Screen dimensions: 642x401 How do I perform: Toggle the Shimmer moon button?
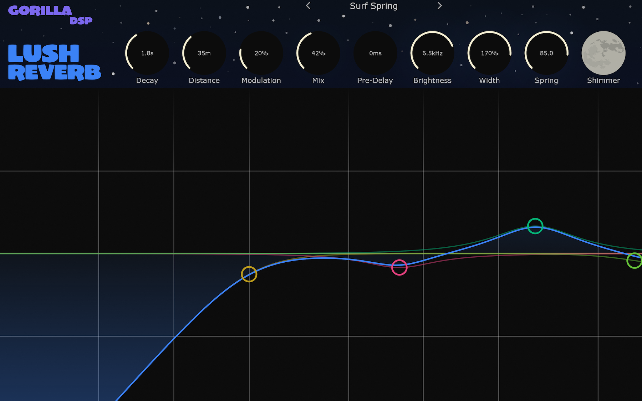coord(603,53)
